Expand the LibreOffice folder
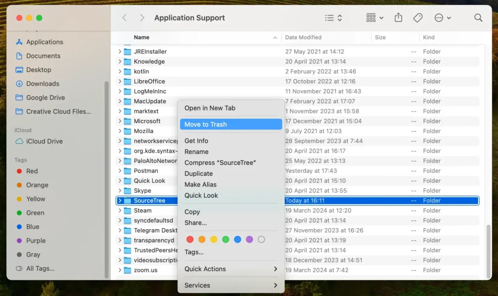498x296 pixels. pyautogui.click(x=120, y=81)
